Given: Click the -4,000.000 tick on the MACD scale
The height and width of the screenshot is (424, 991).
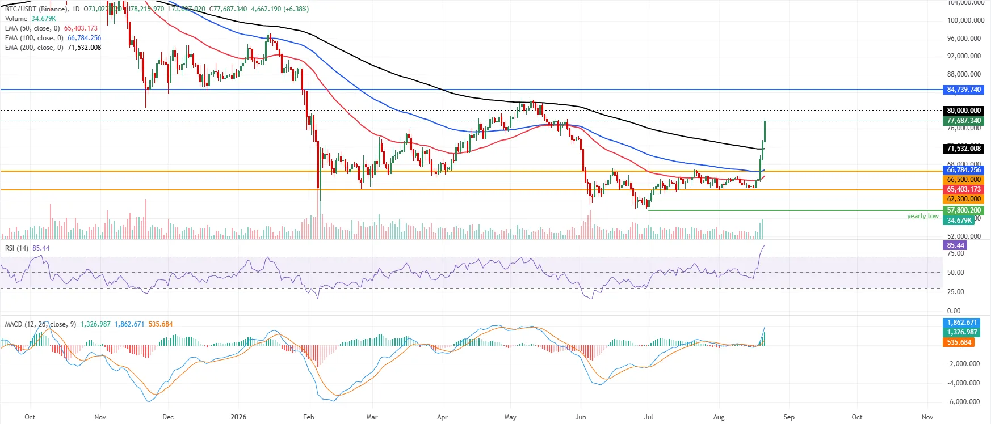Looking at the screenshot, I should click(x=963, y=383).
